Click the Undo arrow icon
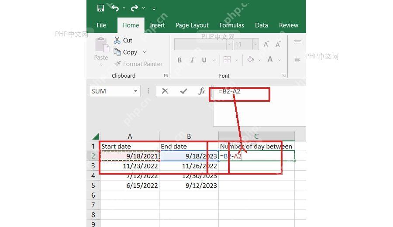 (x=115, y=8)
